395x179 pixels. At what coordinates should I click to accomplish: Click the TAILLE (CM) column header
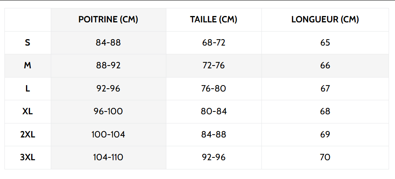click(213, 20)
